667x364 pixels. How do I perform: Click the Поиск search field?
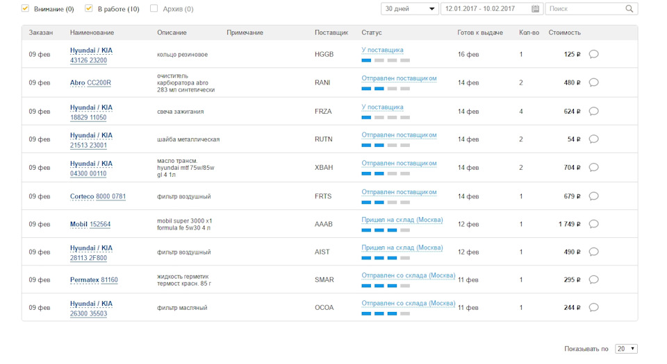(x=591, y=8)
